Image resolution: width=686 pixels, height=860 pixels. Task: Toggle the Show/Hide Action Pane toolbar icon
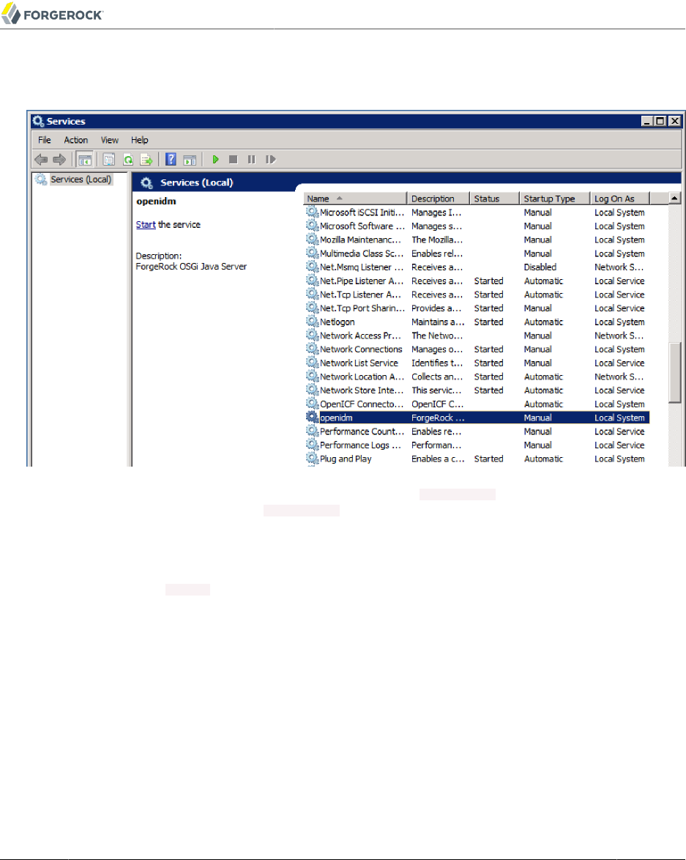click(x=190, y=160)
